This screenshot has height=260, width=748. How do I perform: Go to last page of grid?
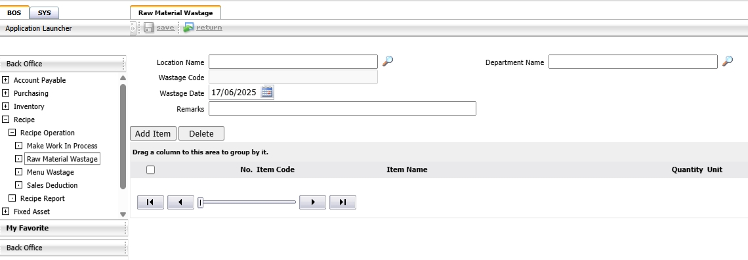pyautogui.click(x=343, y=202)
